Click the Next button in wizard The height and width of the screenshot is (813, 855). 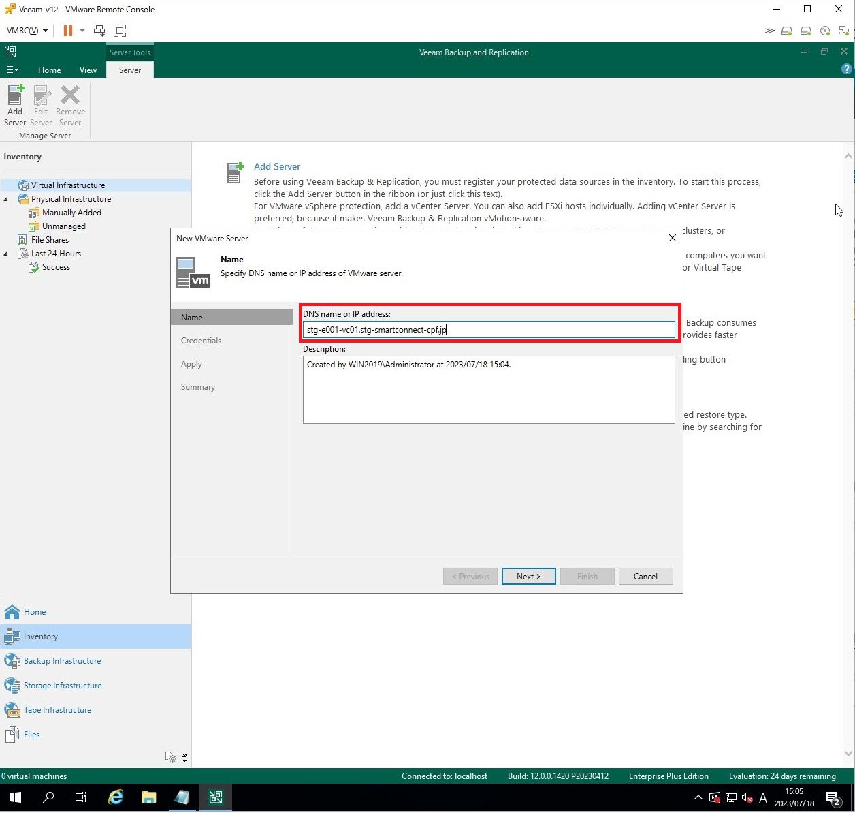(x=529, y=577)
